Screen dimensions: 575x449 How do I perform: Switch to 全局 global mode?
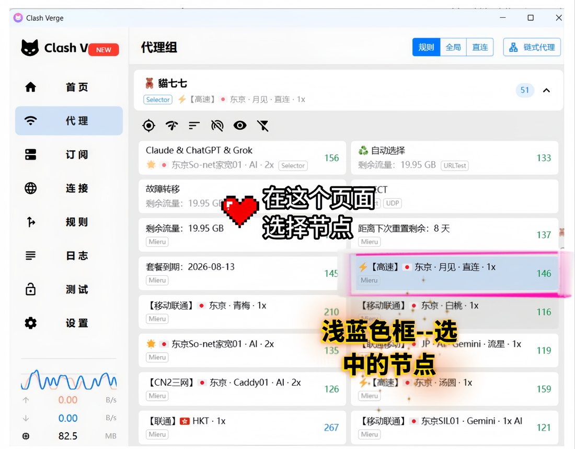click(453, 47)
